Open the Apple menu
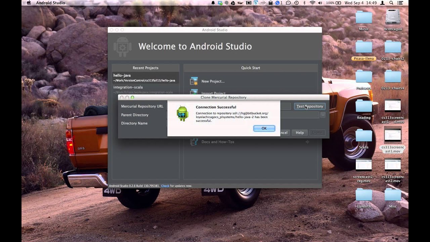The height and width of the screenshot is (242, 430). (x=29, y=3)
